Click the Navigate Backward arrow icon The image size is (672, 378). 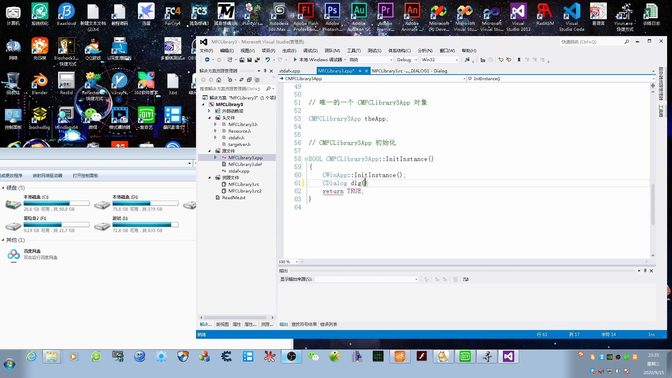click(207, 60)
